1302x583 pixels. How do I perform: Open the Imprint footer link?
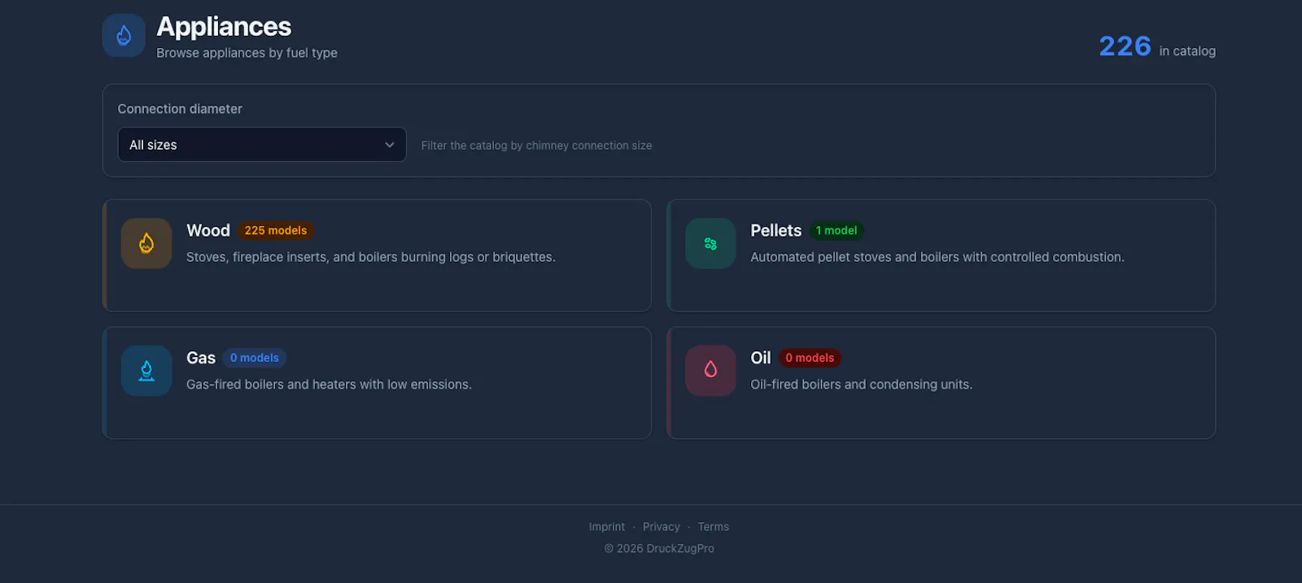[607, 527]
